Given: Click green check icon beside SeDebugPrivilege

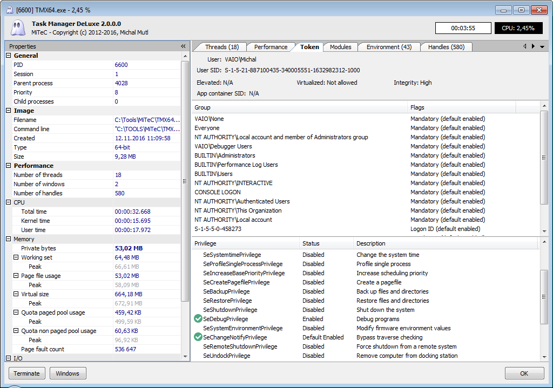Looking at the screenshot, I should coord(198,319).
